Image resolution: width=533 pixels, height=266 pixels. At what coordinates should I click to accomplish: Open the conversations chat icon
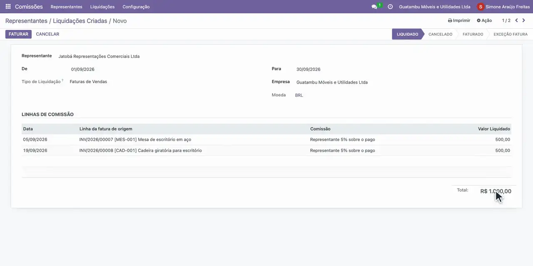374,7
